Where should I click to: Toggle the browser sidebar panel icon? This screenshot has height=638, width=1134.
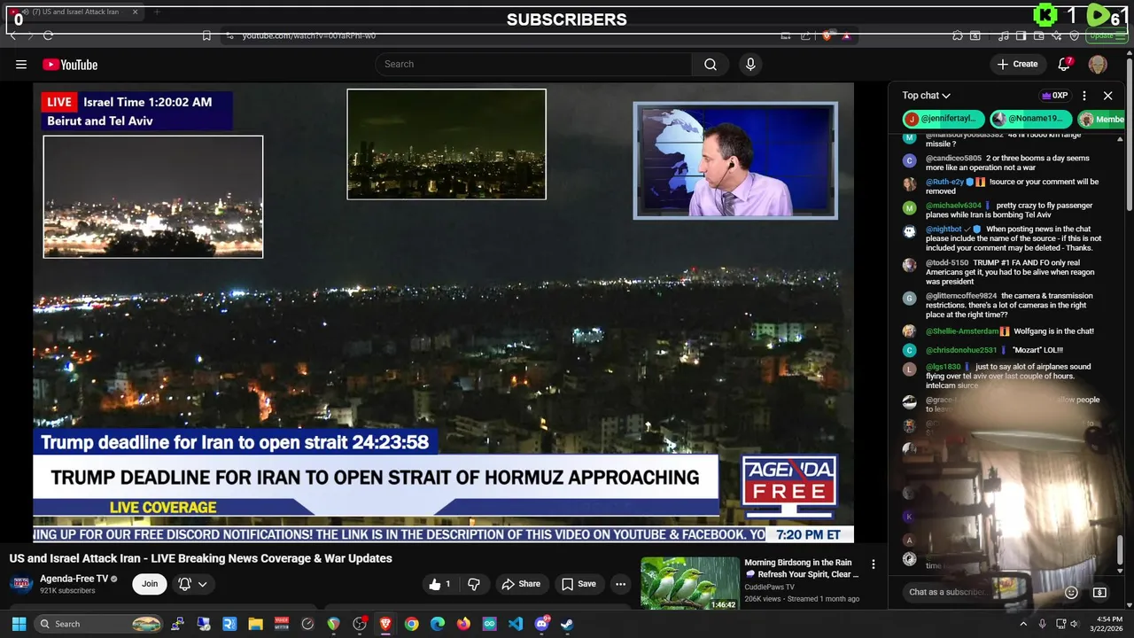pos(1021,35)
